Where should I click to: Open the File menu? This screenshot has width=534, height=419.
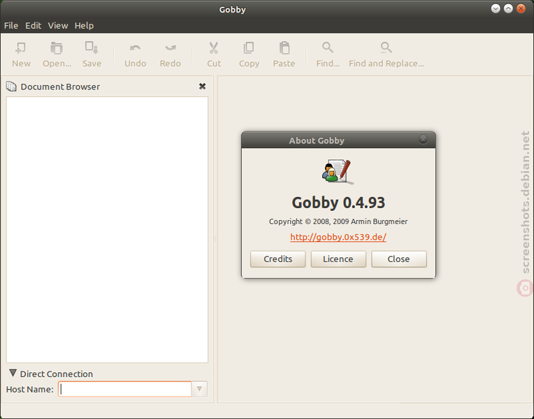point(11,26)
